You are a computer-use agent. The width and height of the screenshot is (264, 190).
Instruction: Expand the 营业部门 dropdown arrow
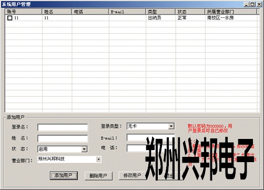click(x=99, y=159)
